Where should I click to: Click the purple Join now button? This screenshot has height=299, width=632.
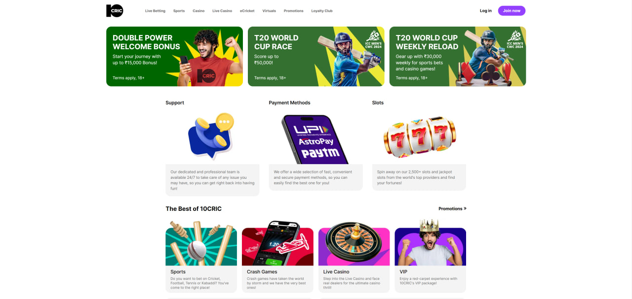coord(512,11)
